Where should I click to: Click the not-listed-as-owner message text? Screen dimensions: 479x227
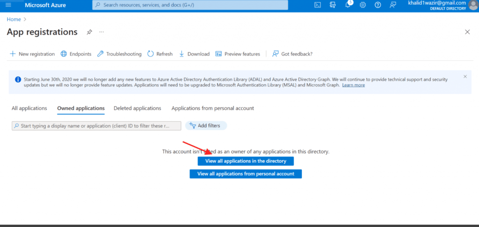246,151
